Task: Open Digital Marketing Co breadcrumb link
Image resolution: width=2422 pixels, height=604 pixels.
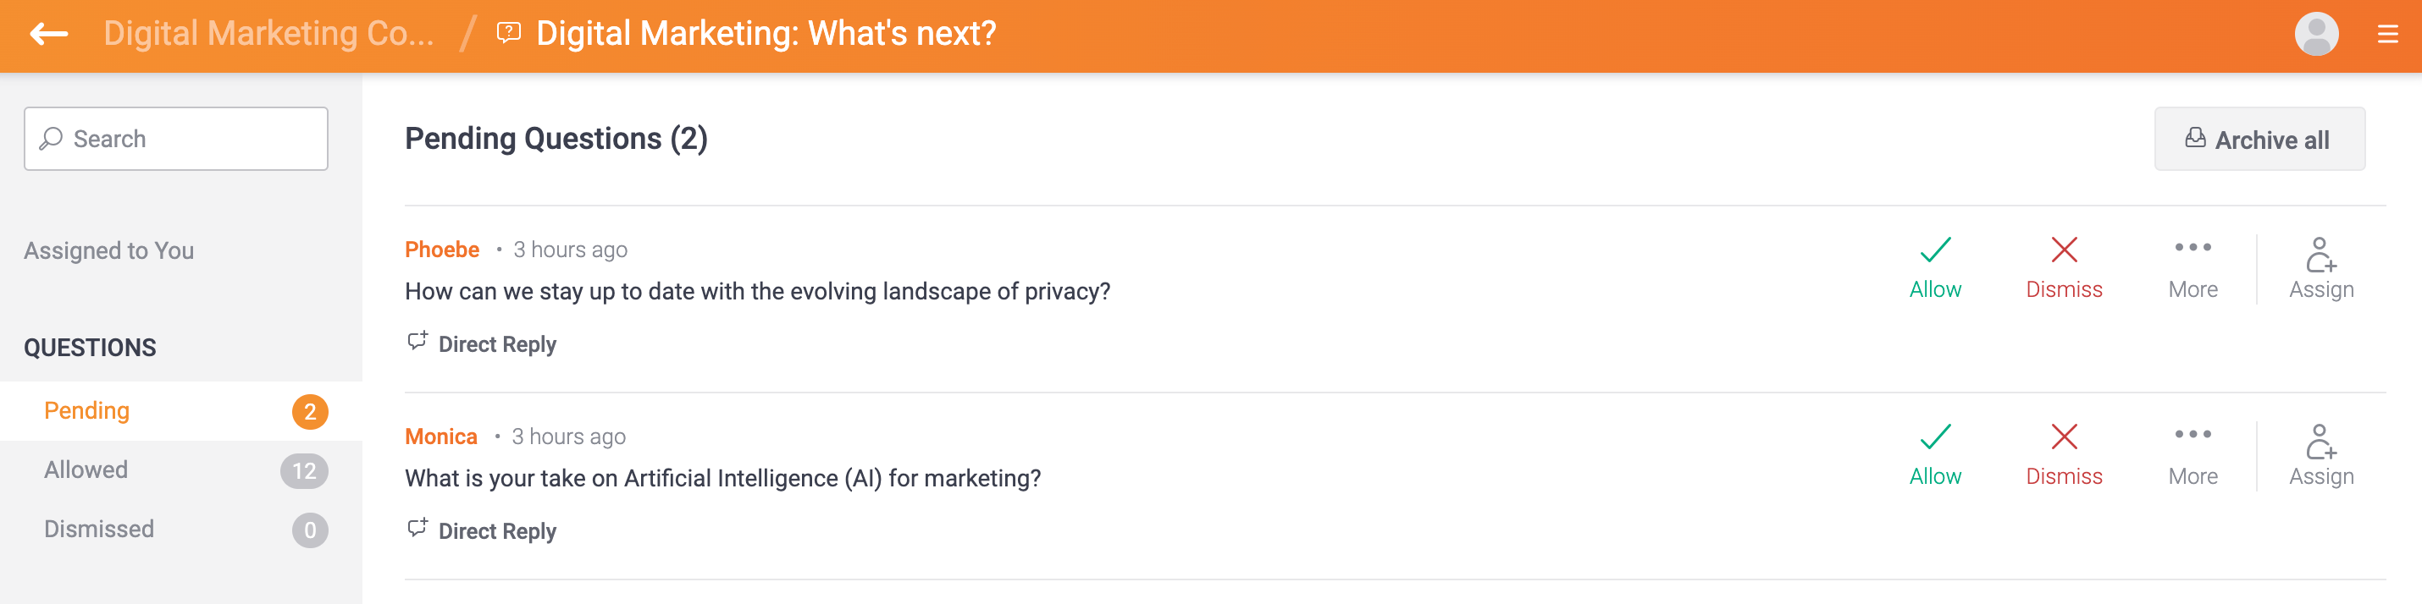Action: (x=269, y=34)
